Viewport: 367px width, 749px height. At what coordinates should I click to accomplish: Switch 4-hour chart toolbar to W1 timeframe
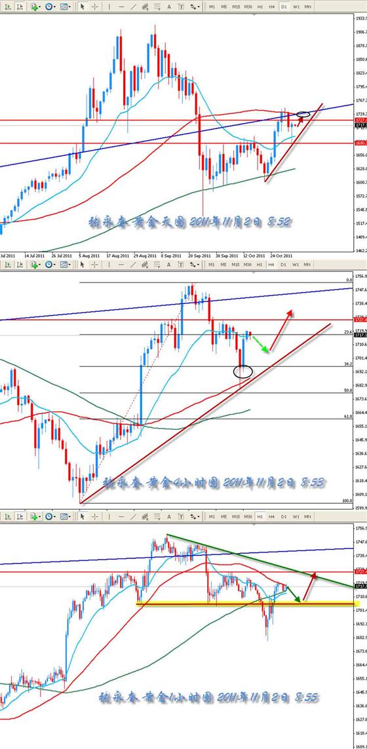coord(296,264)
